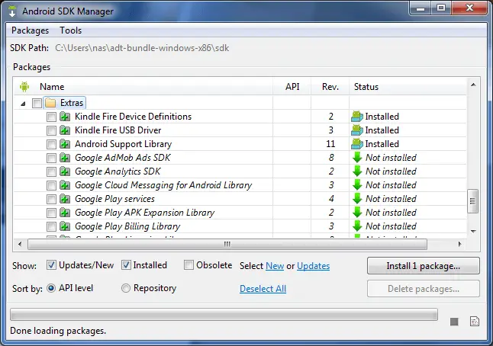493x346 pixels.
Task: Click the horizontal scrollbar left arrow
Action: (x=20, y=244)
